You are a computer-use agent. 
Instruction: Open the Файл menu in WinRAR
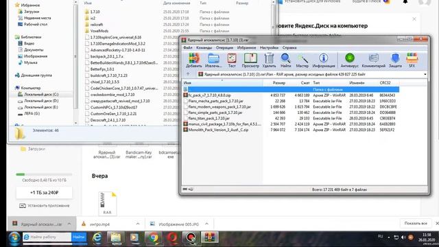click(188, 47)
